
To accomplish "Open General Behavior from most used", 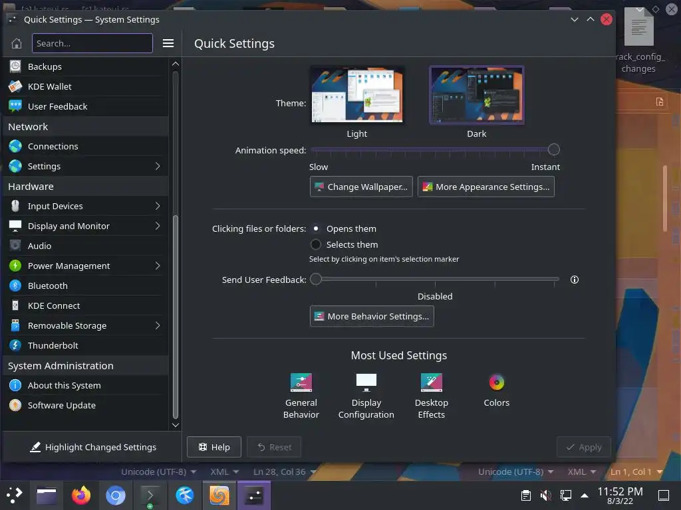I will (x=301, y=396).
